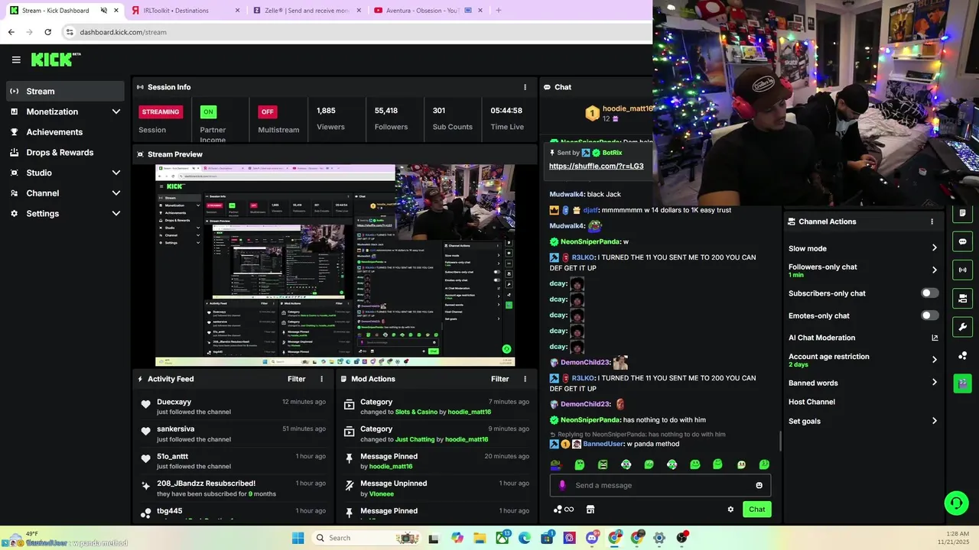Open AI Chat Moderation external link icon
The image size is (979, 550).
point(934,338)
